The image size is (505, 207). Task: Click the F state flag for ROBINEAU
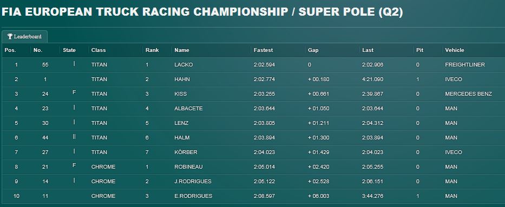point(74,165)
